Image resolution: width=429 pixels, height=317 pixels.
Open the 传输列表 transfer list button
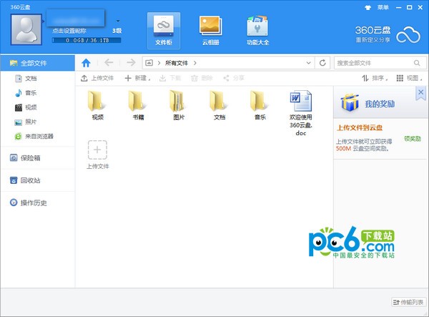tap(408, 302)
